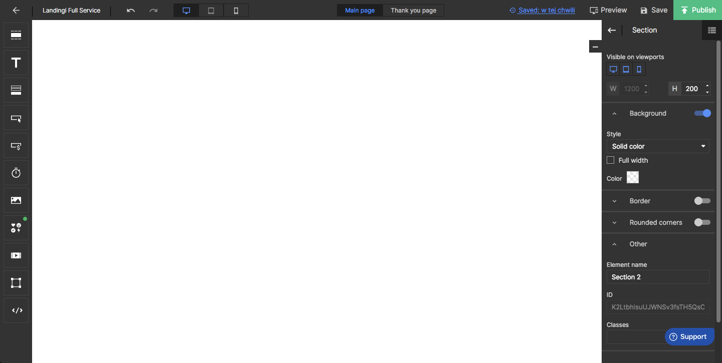Open the Preview button
This screenshot has height=363, width=722.
click(x=608, y=10)
